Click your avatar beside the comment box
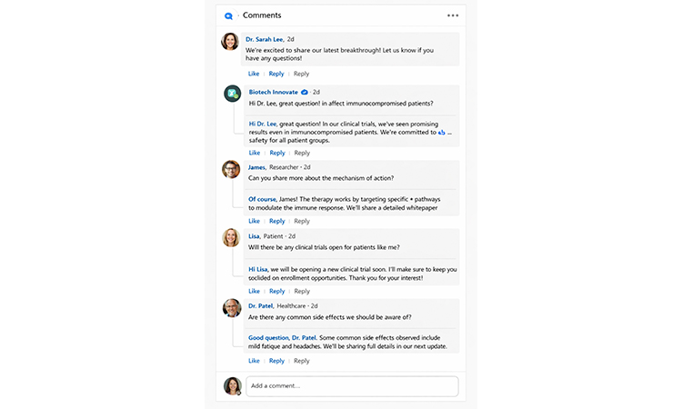 click(233, 386)
